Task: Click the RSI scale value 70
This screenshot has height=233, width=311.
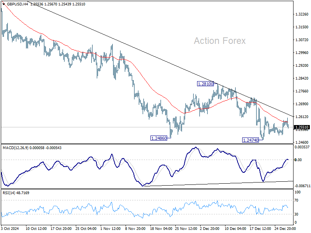Action: pos(296,200)
